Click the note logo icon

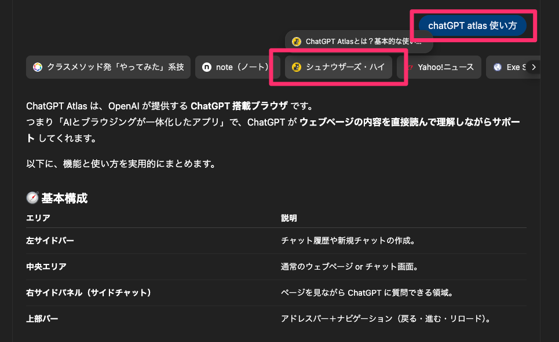(206, 67)
